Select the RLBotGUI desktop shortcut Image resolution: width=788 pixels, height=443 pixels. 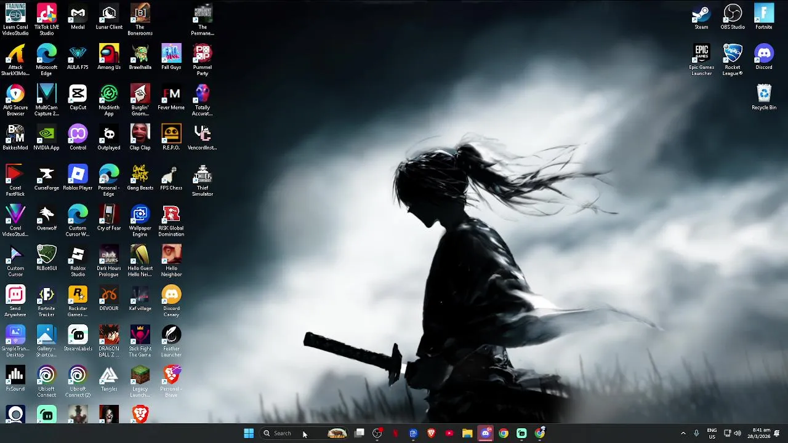[47, 258]
